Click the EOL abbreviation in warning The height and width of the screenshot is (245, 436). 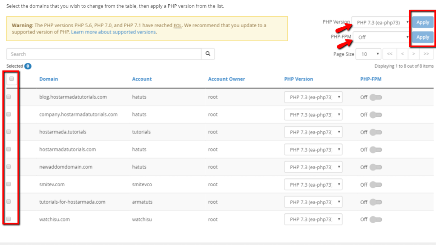(x=178, y=25)
